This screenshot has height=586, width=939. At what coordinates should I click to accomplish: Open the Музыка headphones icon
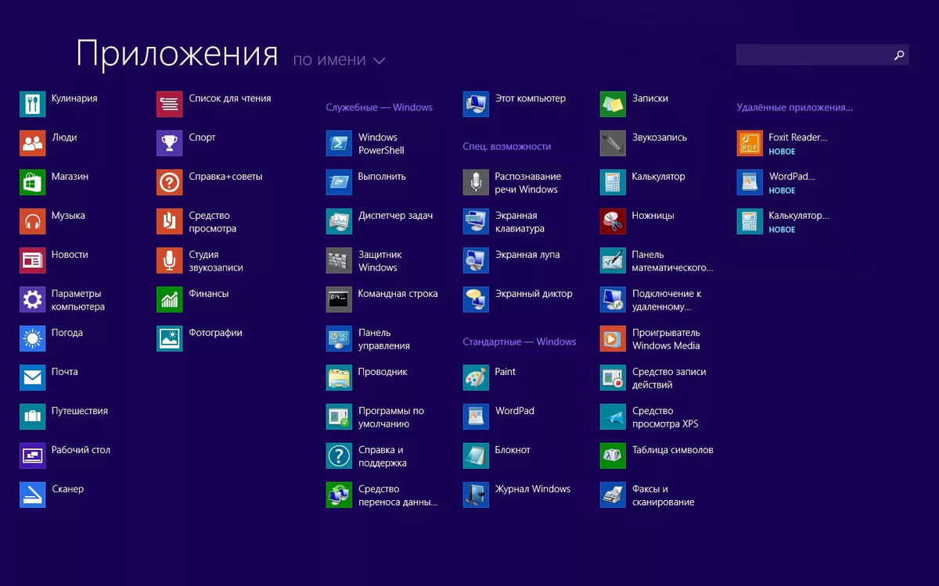pos(32,221)
